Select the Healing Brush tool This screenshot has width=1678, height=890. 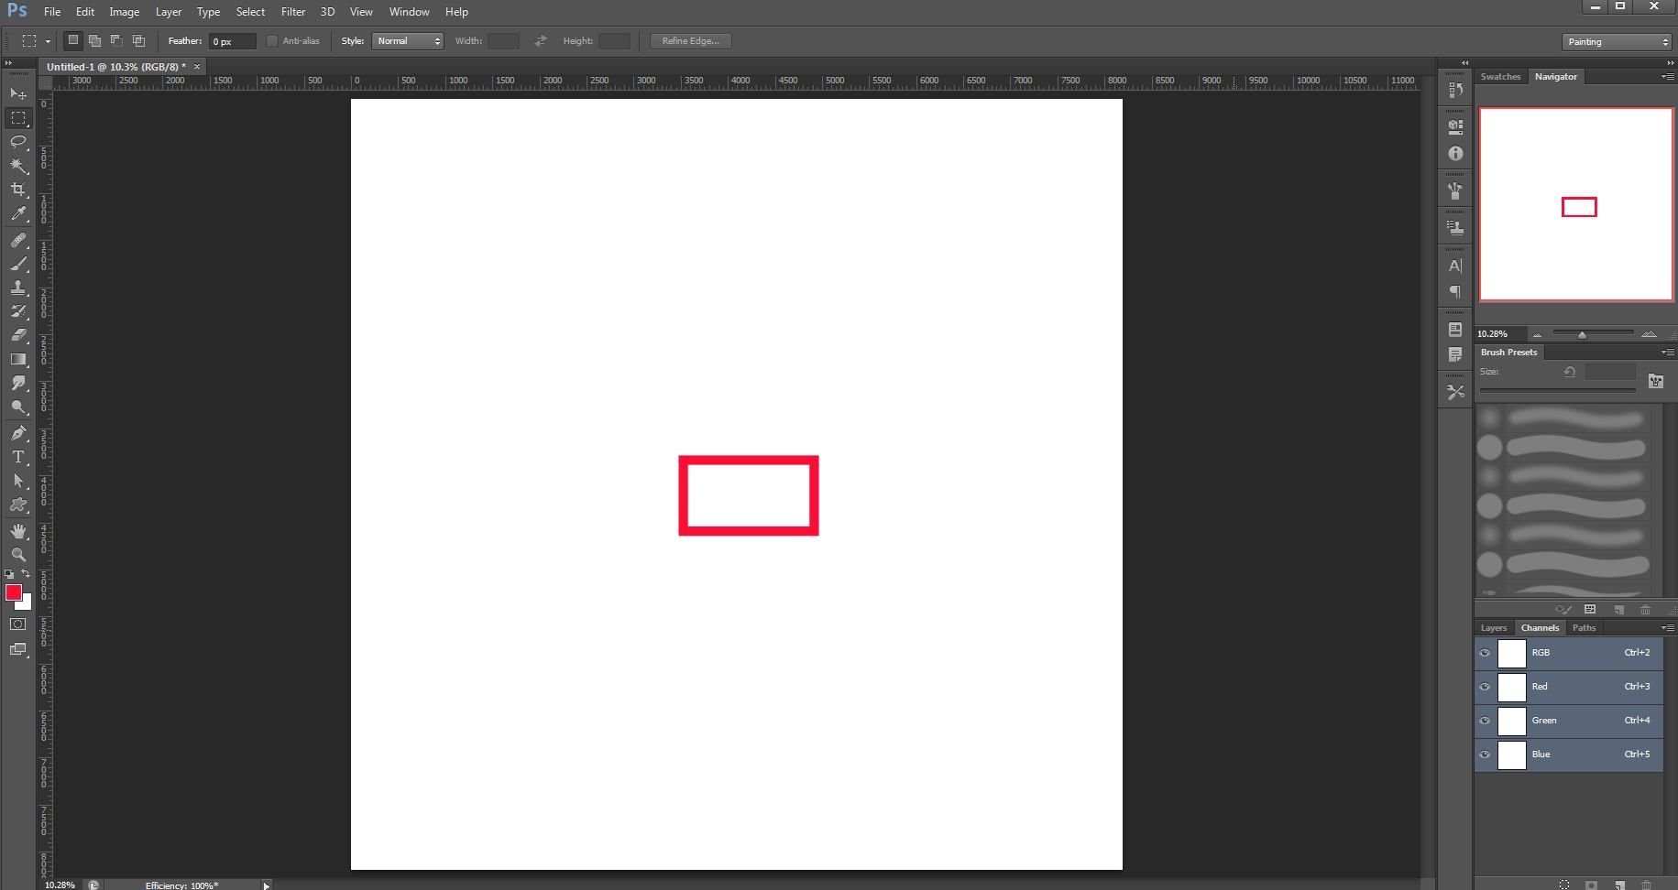point(18,240)
